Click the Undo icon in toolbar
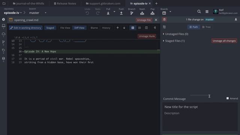This screenshot has height=135, width=240. pos(87,13)
